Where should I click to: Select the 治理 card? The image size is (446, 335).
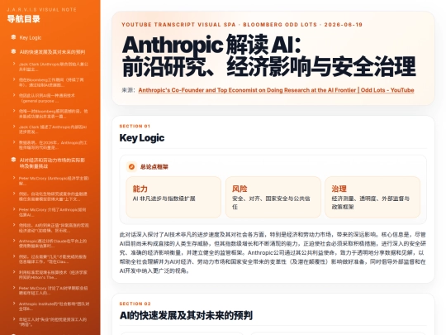pyautogui.click(x=372, y=197)
